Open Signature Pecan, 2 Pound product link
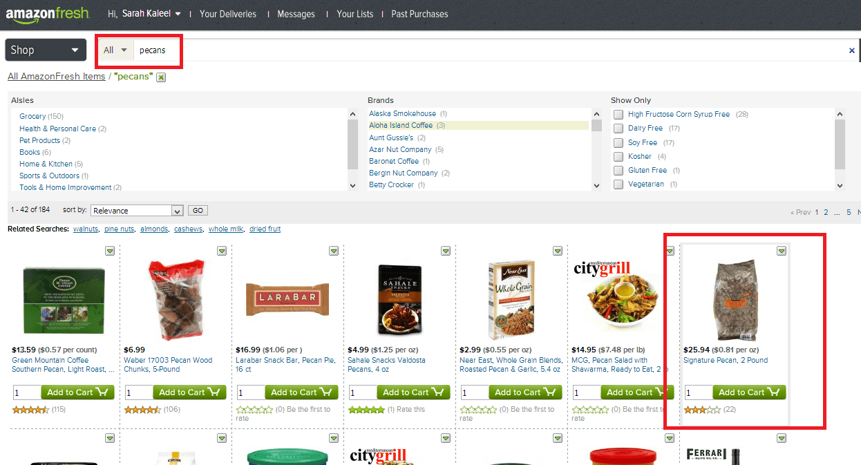 [x=726, y=361]
